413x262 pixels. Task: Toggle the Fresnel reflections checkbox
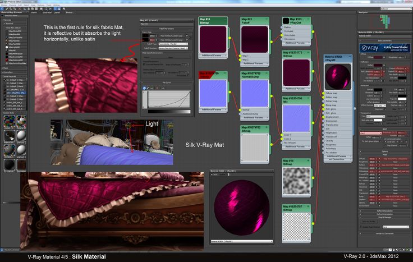pyautogui.click(x=406, y=68)
